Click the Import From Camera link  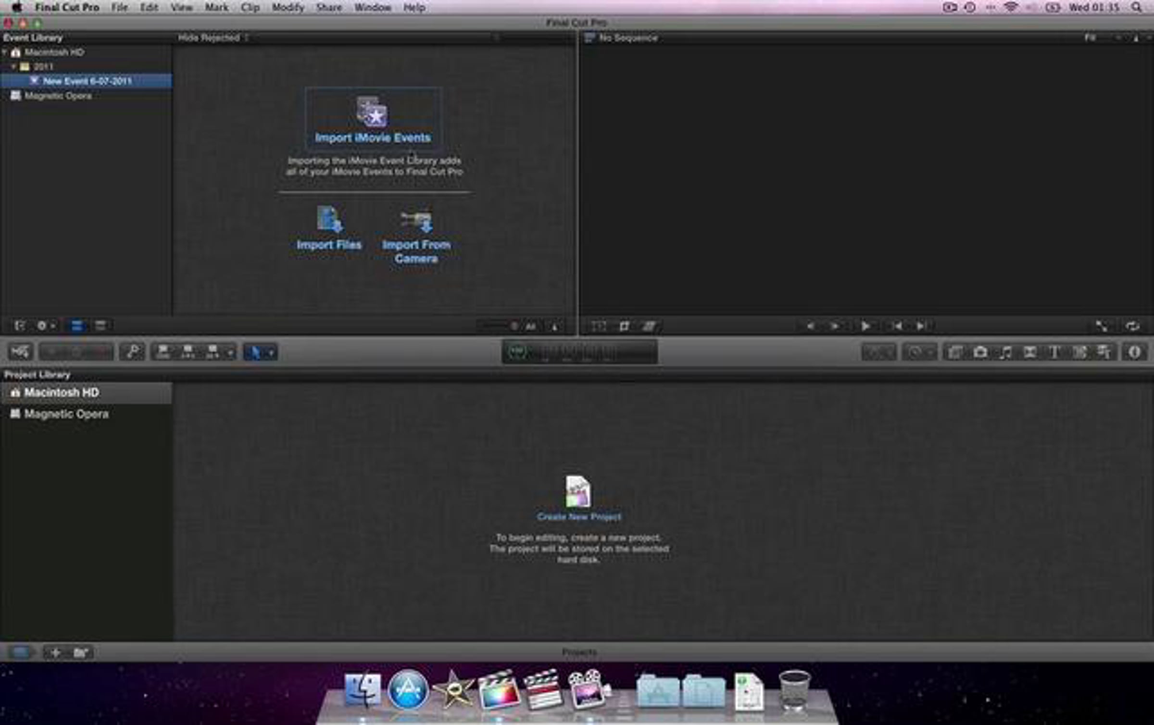pyautogui.click(x=416, y=251)
